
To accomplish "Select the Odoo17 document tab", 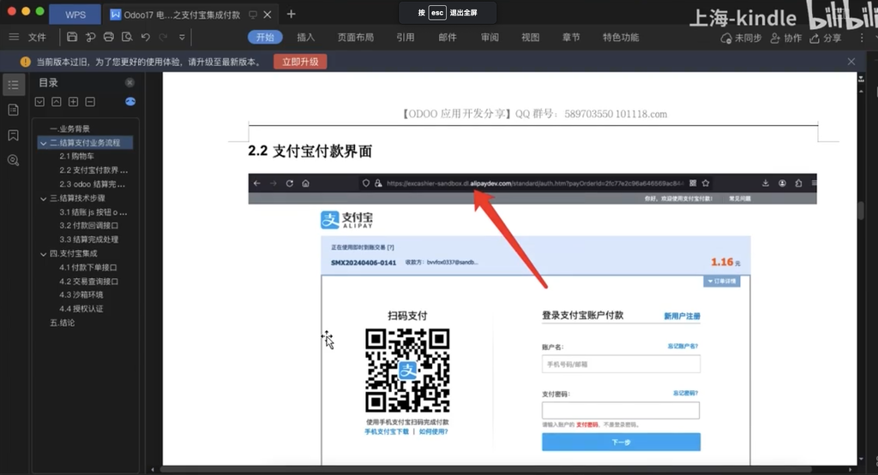I will 182,15.
